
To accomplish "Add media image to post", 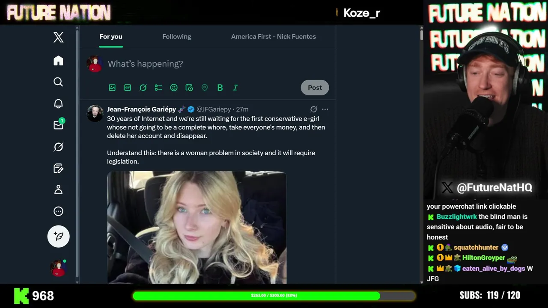I will point(112,88).
